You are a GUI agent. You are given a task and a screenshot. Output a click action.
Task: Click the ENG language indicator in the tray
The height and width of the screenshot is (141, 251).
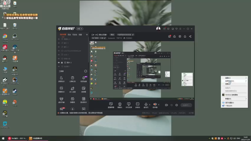pos(238,138)
